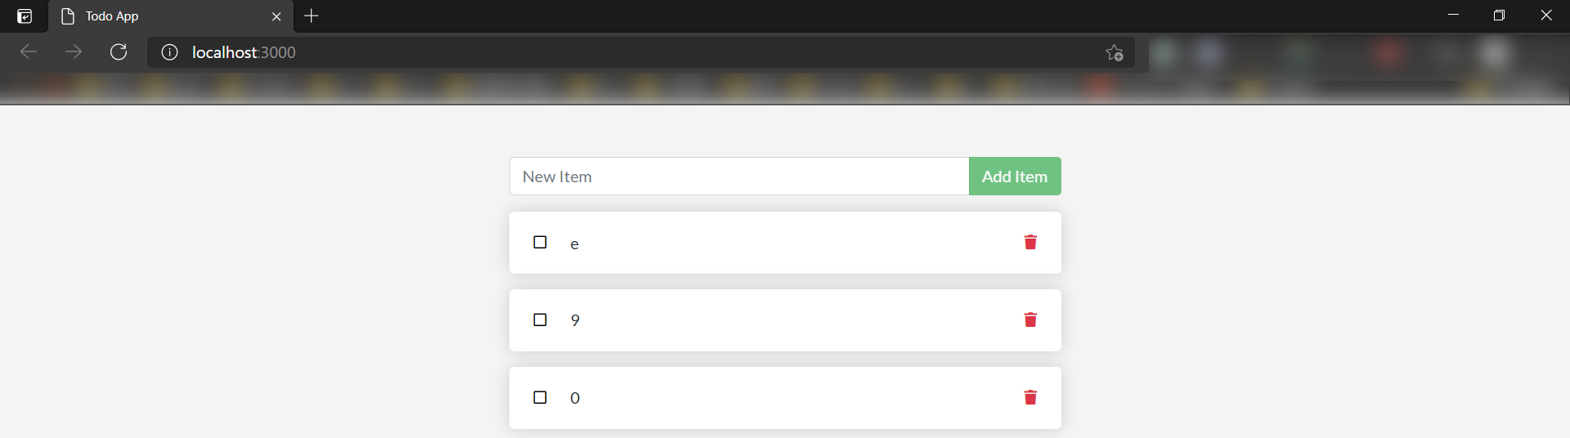
Task: Click trash icon for item '9'
Action: pos(1030,320)
